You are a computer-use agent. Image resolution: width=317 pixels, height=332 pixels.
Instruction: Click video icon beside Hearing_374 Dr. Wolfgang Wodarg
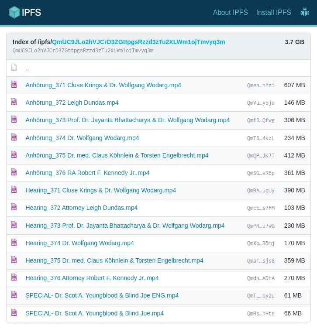[14, 242]
